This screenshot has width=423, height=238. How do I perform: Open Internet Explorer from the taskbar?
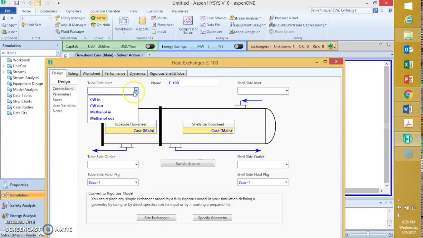click(x=408, y=20)
